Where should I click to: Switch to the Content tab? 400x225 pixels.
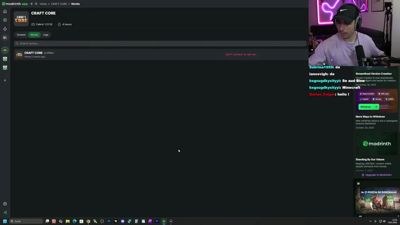pos(21,35)
